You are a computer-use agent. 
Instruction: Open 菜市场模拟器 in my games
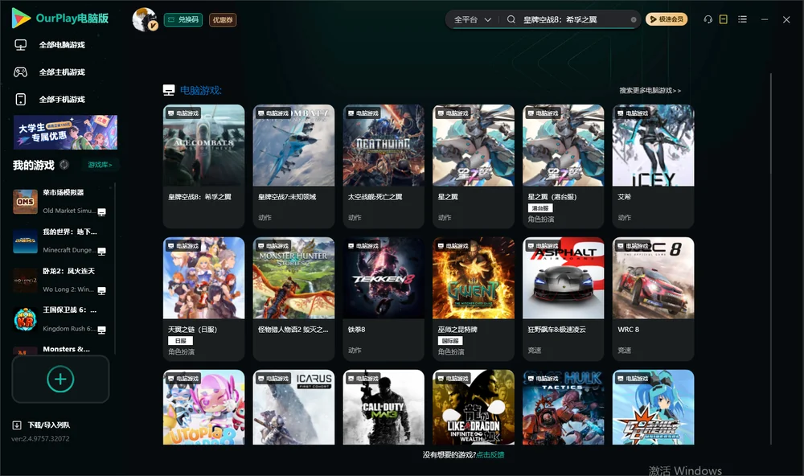(60, 202)
